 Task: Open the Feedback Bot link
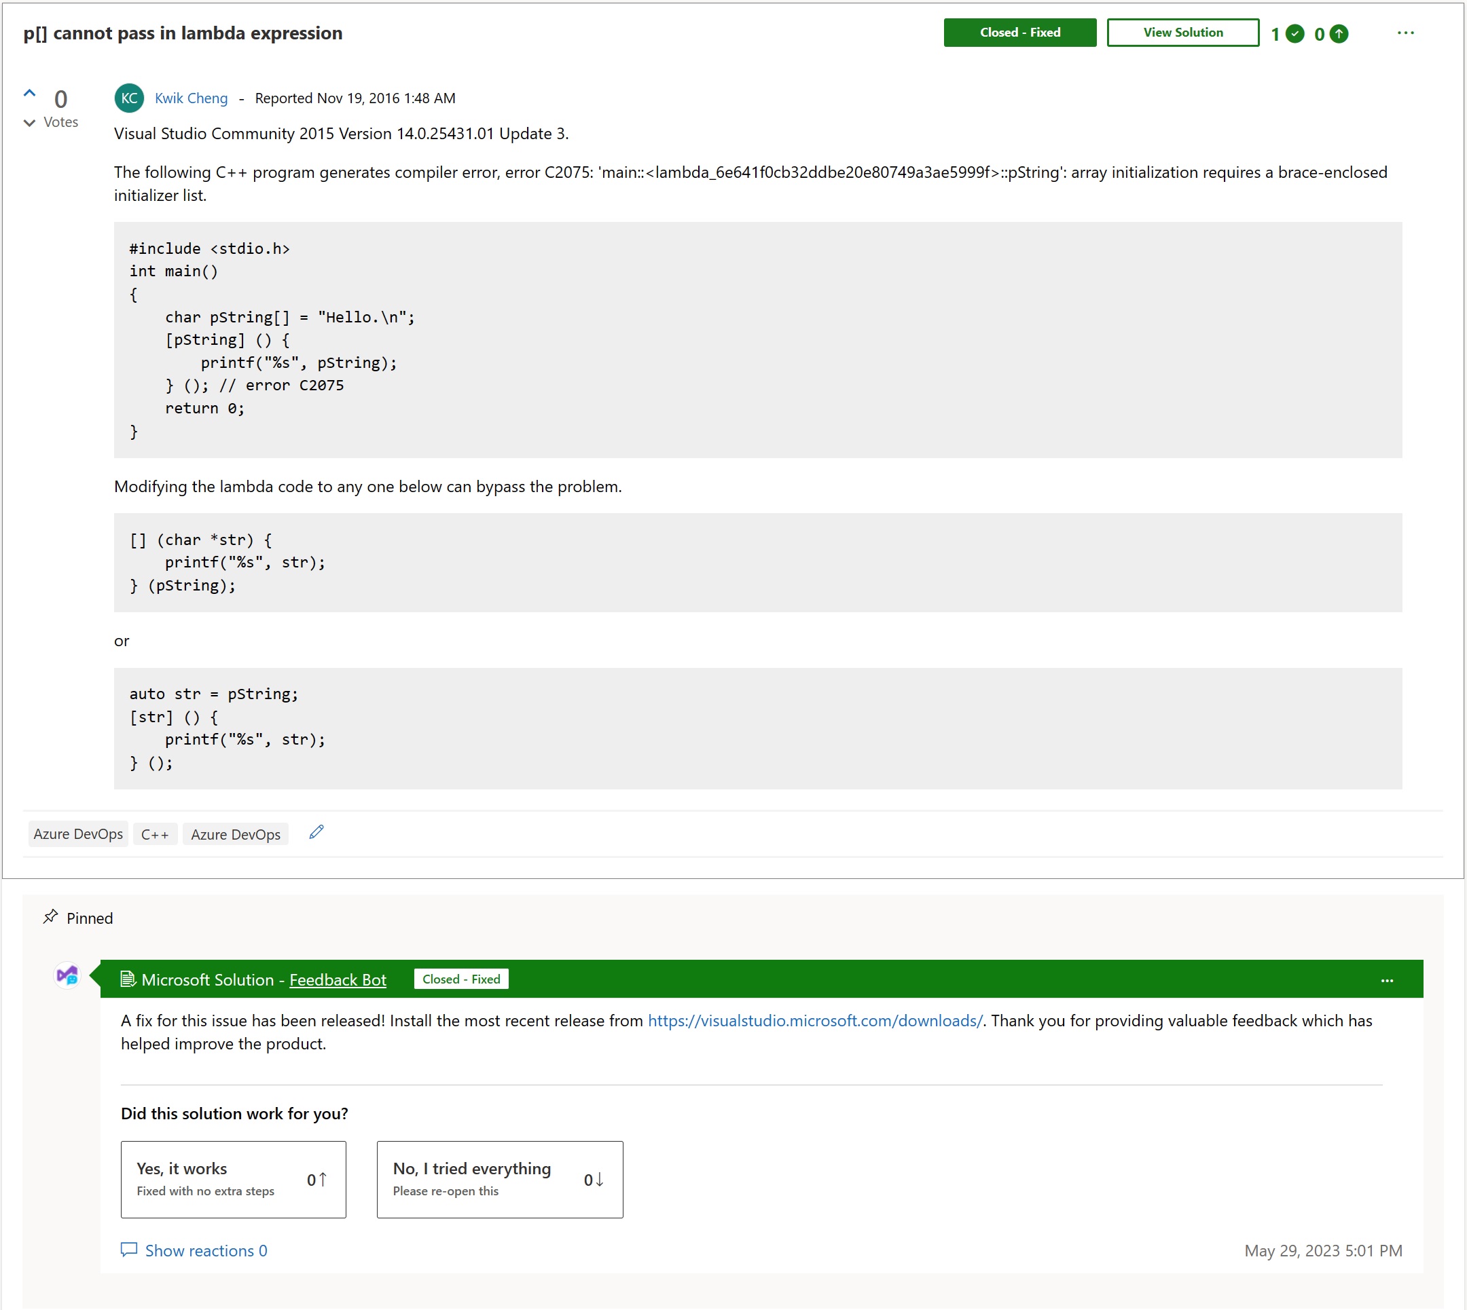(337, 979)
